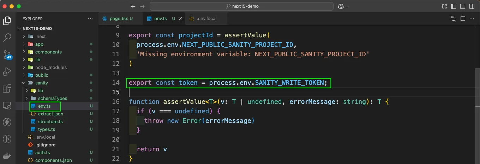Split the editor to the right
480x164 pixels.
coord(462,19)
